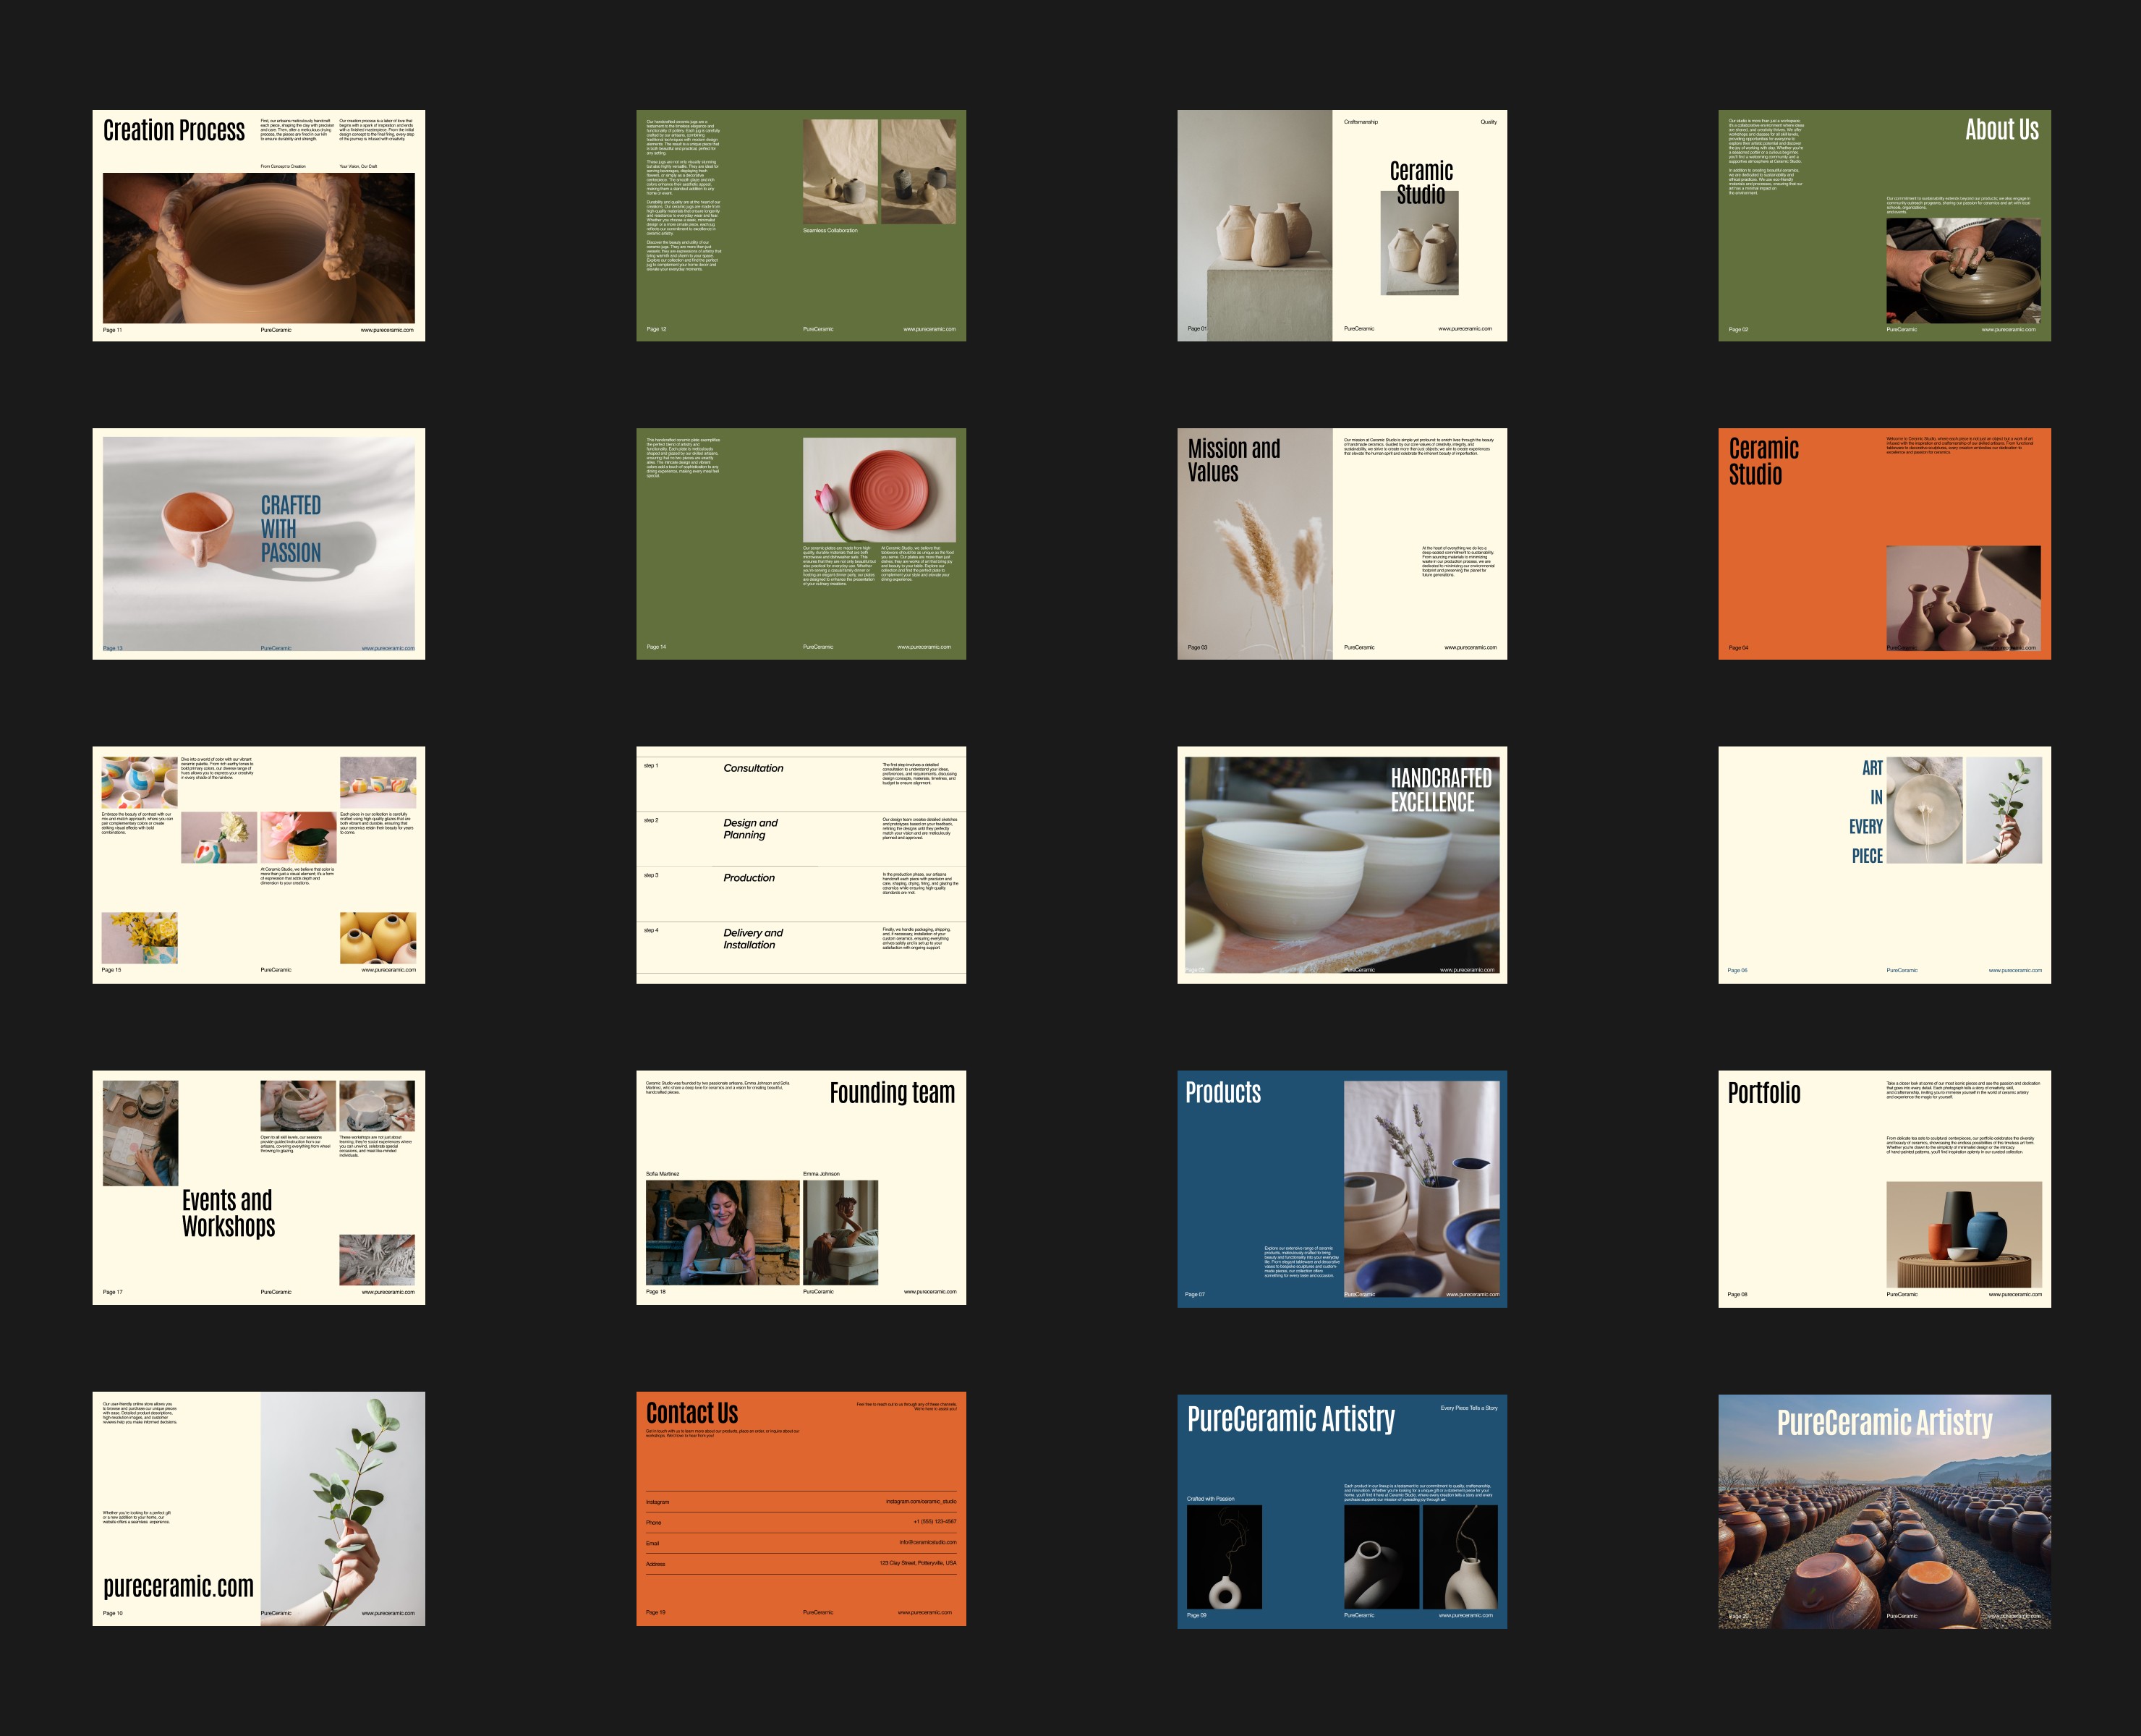Screen dimensions: 2141x1736
Task: Open the Portfolio page thumbnail
Action: pos(1884,1188)
